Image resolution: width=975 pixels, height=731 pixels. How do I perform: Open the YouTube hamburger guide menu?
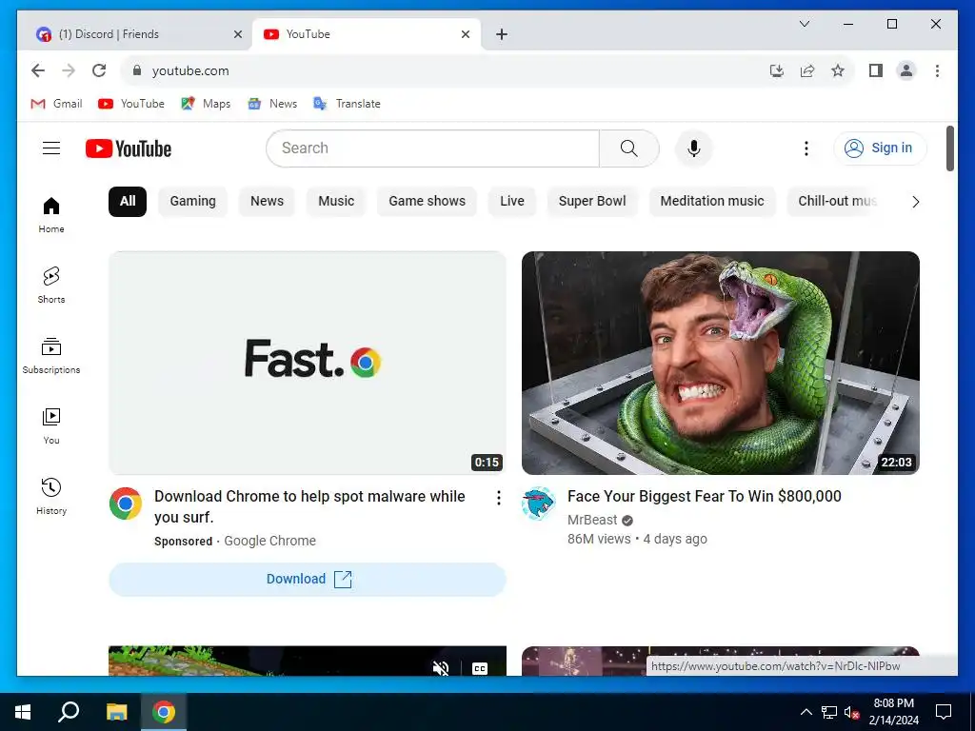51,148
